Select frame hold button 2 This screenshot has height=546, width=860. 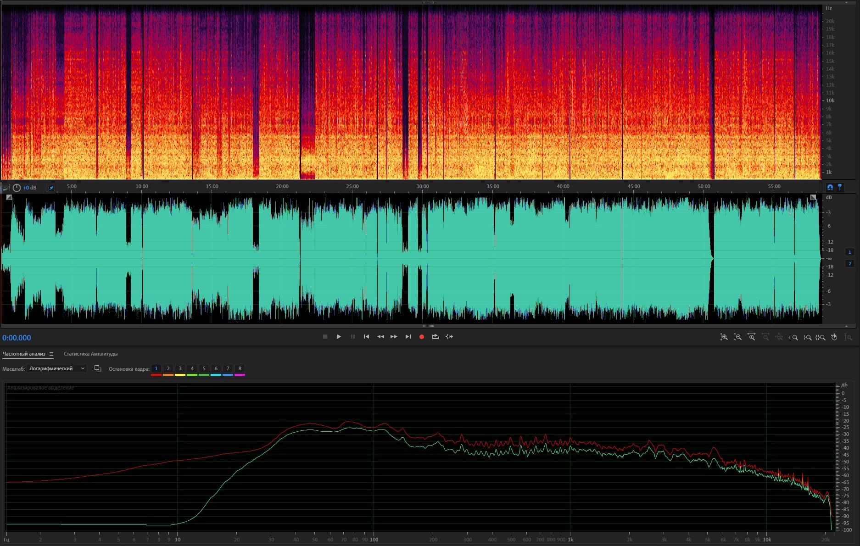(x=168, y=369)
